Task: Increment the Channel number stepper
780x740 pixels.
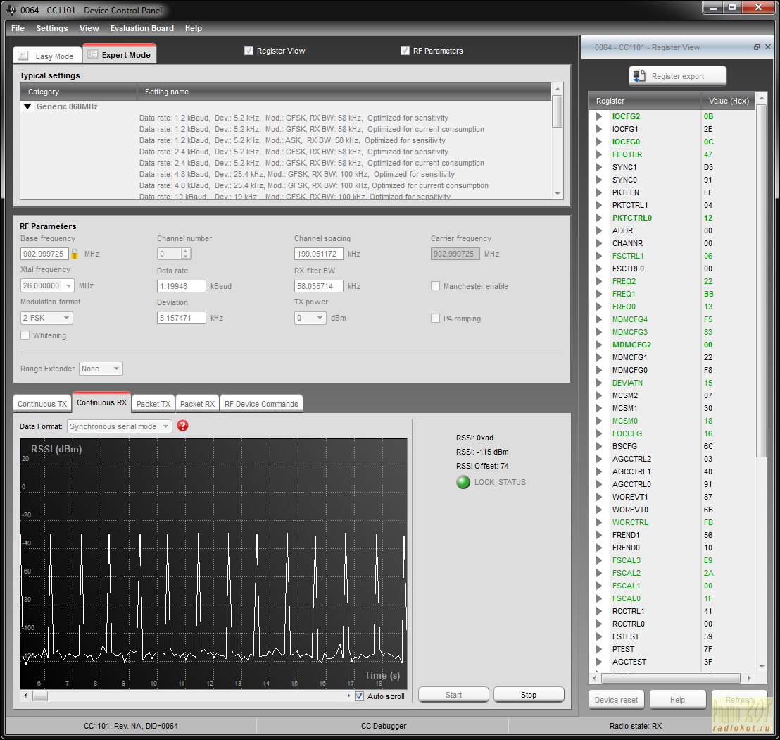Action: pos(186,251)
